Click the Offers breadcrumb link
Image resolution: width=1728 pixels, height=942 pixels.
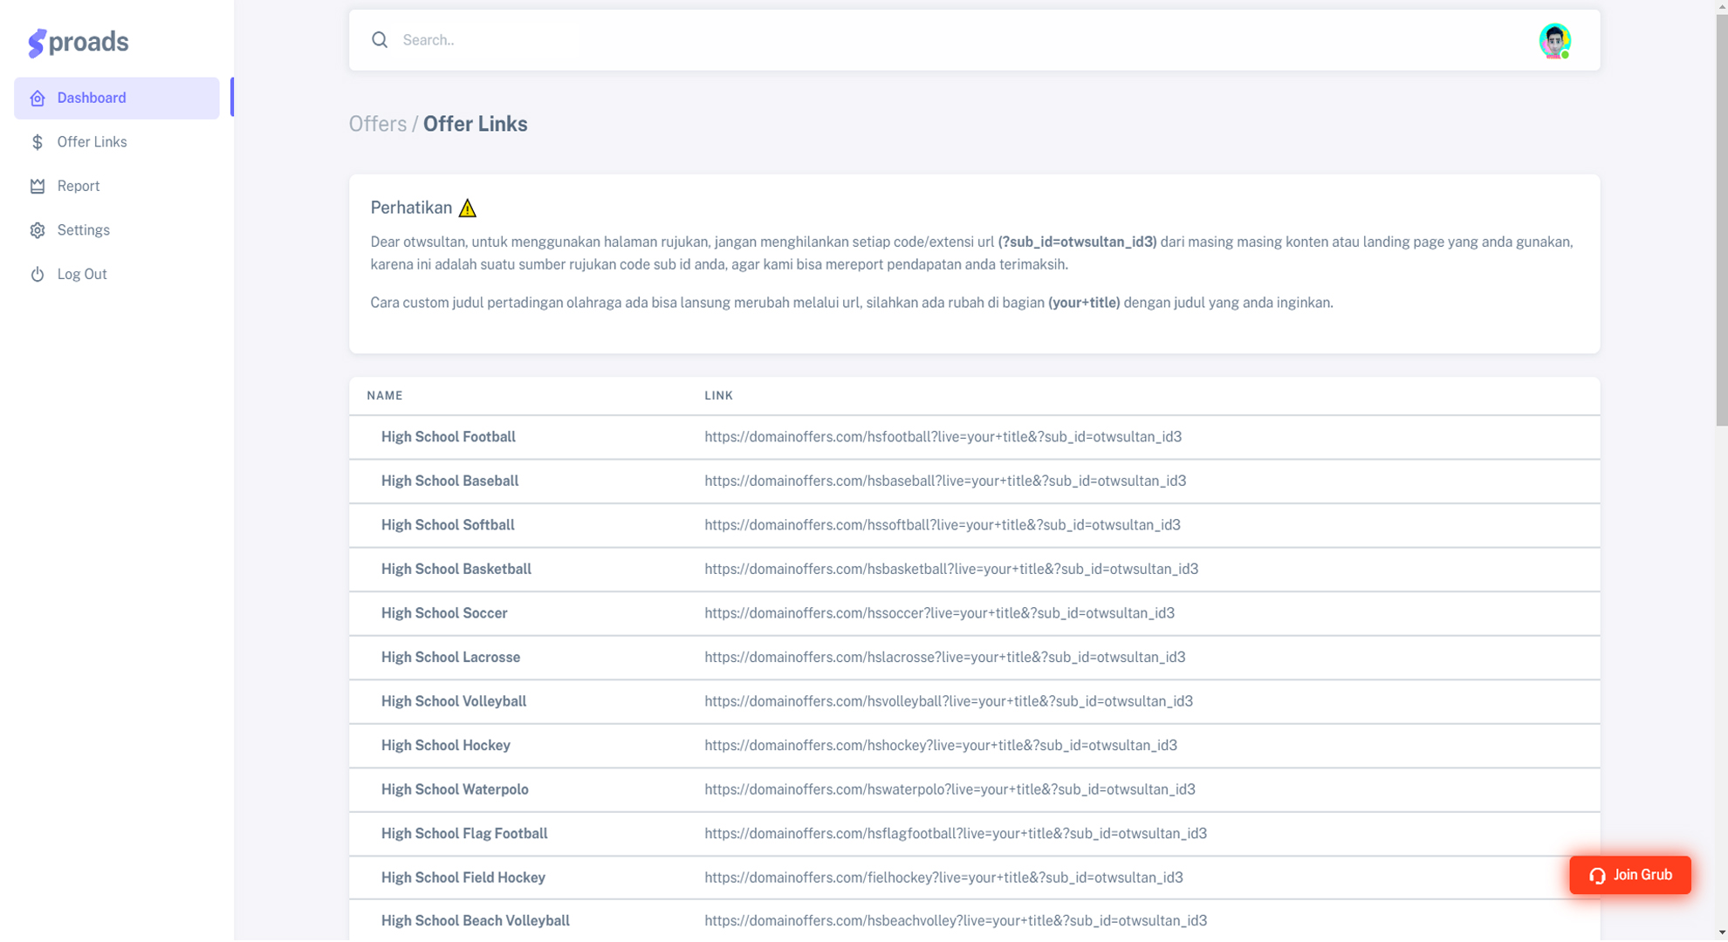(377, 124)
